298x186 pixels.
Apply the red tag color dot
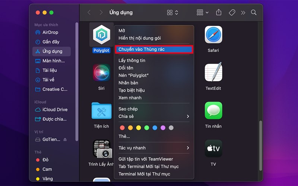[x=122, y=128]
